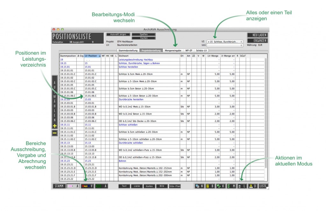Click the Spalten button

point(144,34)
